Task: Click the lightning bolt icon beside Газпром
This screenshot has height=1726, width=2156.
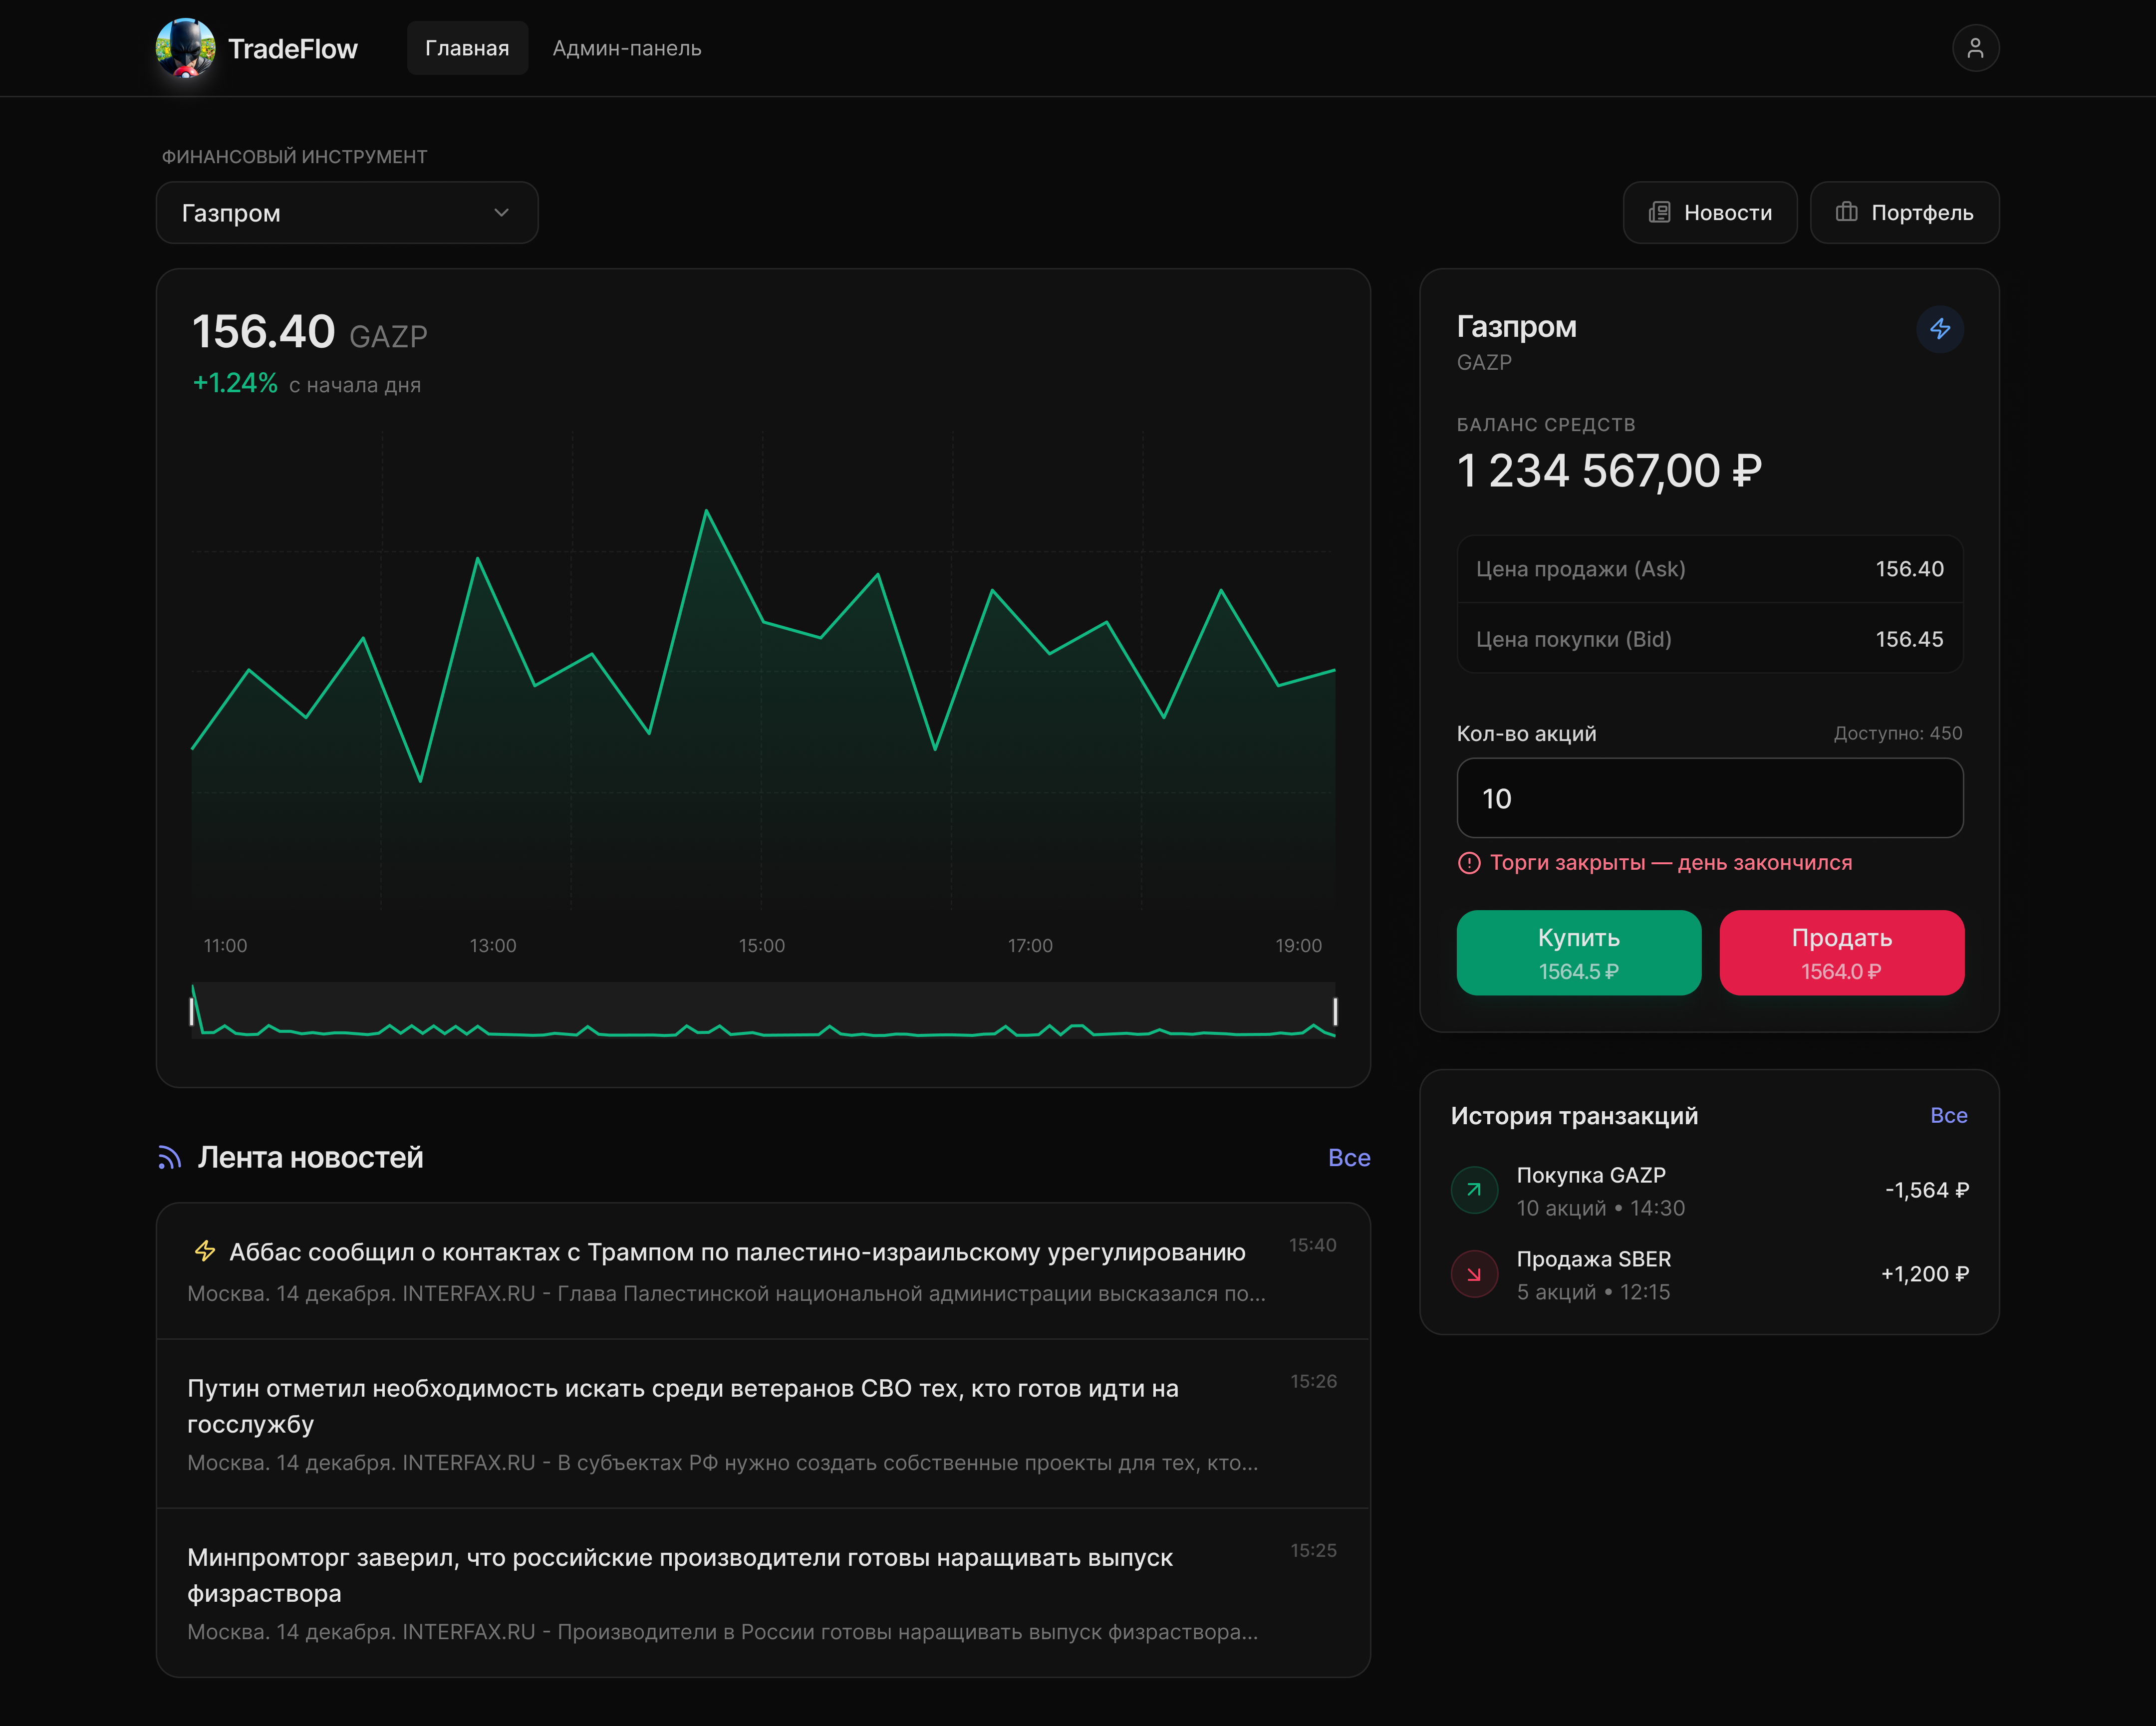Action: pos(1940,329)
